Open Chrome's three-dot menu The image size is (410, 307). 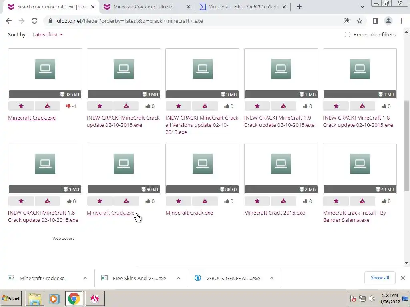pos(401,21)
